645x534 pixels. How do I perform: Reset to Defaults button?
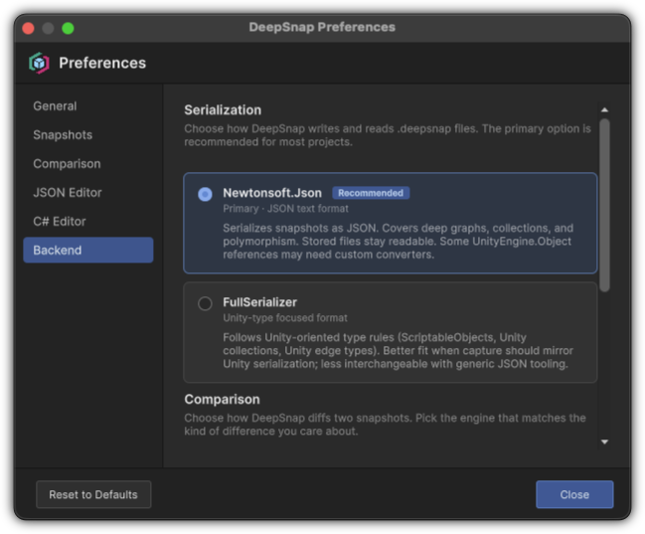(x=93, y=494)
